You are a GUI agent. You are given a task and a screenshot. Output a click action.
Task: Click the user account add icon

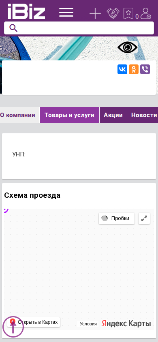pyautogui.click(x=146, y=13)
